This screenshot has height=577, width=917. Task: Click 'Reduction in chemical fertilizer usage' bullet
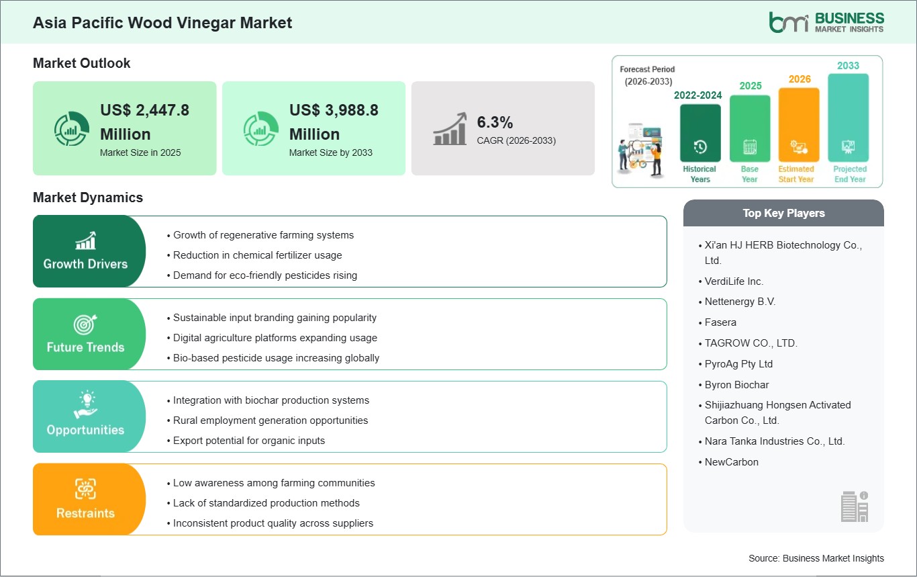pos(257,255)
